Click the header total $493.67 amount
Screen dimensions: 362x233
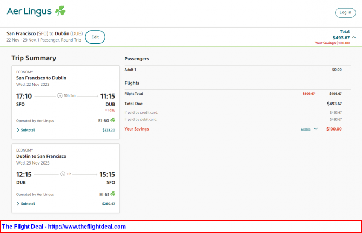pyautogui.click(x=341, y=38)
